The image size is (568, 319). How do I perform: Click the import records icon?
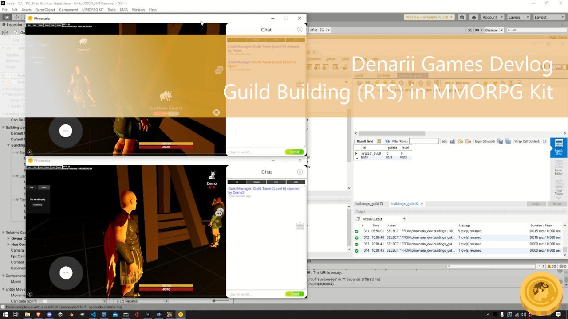coord(507,141)
